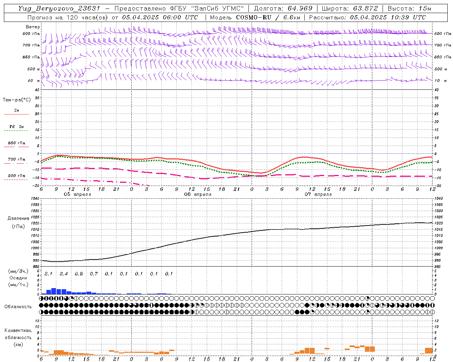The height and width of the screenshot is (362, 453).
Task: Select the model label COSMO-RU / 6.6км
Action: [268, 17]
